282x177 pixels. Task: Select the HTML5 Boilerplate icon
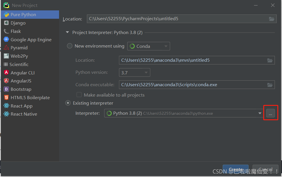tap(6, 97)
